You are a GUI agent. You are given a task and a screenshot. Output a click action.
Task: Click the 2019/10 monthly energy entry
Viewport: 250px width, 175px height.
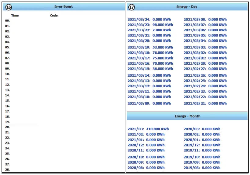tap(202, 157)
